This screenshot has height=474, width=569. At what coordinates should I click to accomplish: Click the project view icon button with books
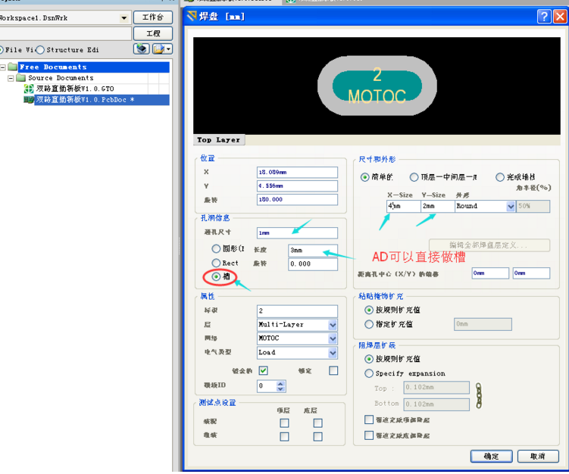pos(141,49)
